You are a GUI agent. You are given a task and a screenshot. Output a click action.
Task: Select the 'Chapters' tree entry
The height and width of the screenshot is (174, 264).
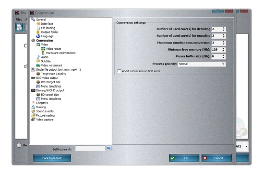click(42, 103)
